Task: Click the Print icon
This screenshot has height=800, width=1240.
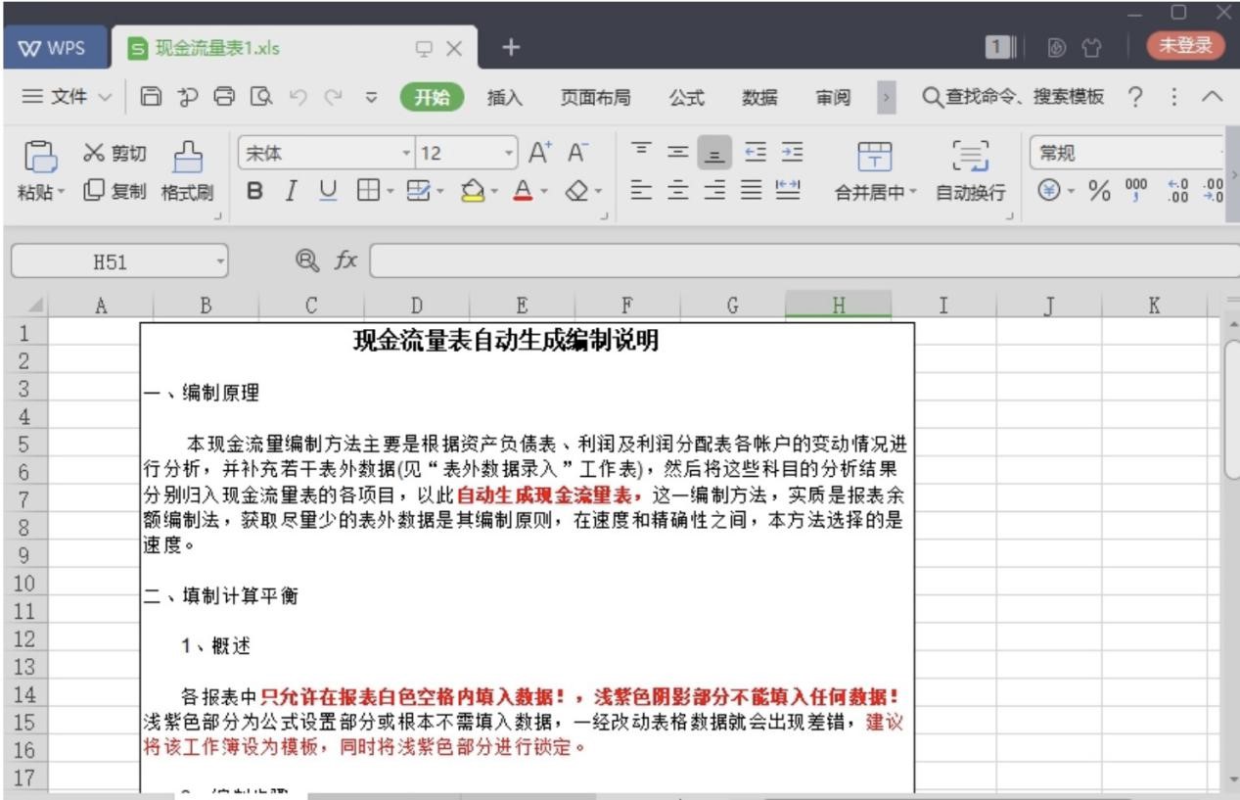Action: (224, 98)
